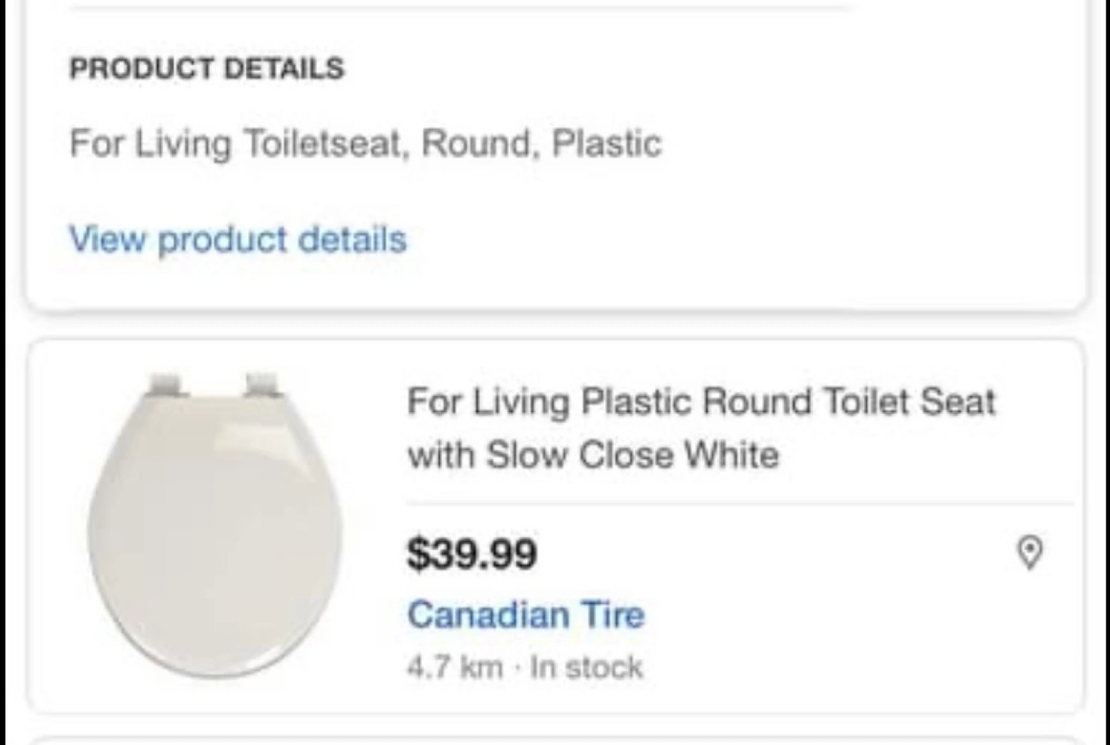The image size is (1110, 745).
Task: Click the 4.7 km distance text
Action: coord(456,667)
